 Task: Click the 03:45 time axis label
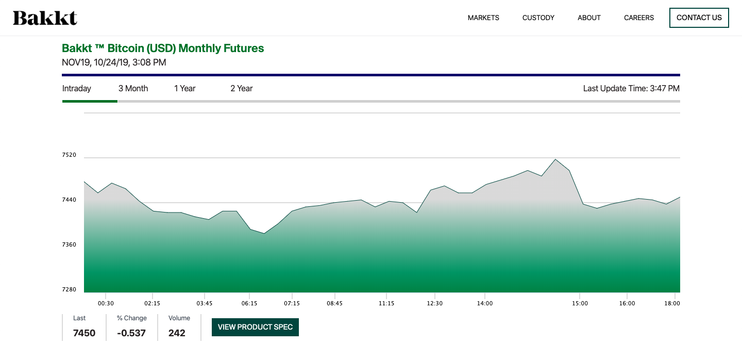tap(205, 303)
